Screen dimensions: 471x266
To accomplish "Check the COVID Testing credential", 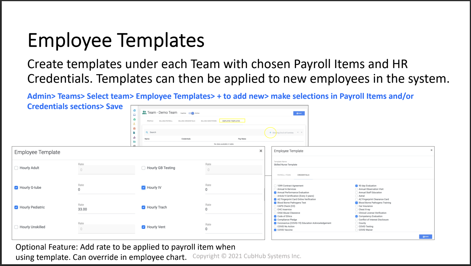I will pos(357,227).
